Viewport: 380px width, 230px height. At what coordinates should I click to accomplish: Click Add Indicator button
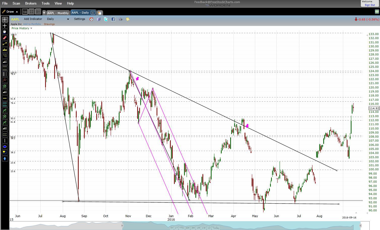click(33, 19)
